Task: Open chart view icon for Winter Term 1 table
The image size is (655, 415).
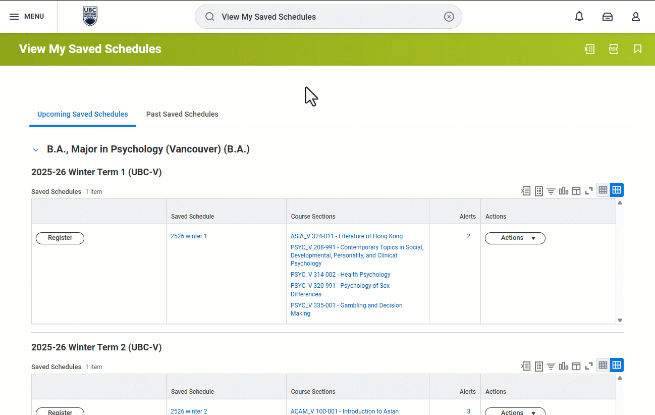Action: [564, 191]
